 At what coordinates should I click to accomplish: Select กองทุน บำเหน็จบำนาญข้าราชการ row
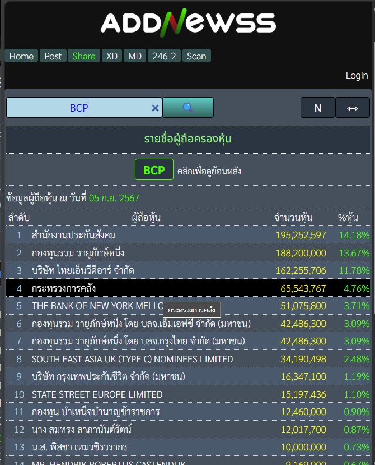188,412
